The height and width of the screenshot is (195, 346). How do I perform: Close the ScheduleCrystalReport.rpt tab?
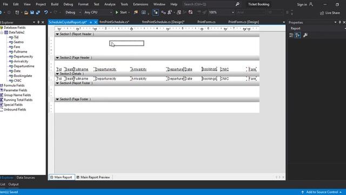click(x=96, y=22)
